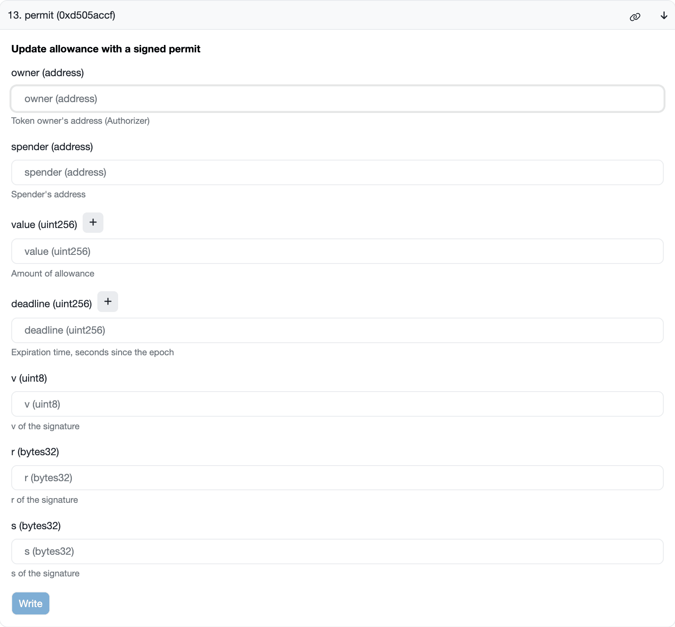
Task: Collapse the permit section via the down arrow
Action: pos(663,16)
